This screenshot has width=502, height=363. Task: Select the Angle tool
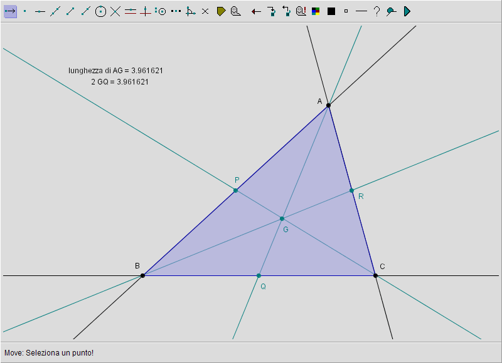(191, 11)
